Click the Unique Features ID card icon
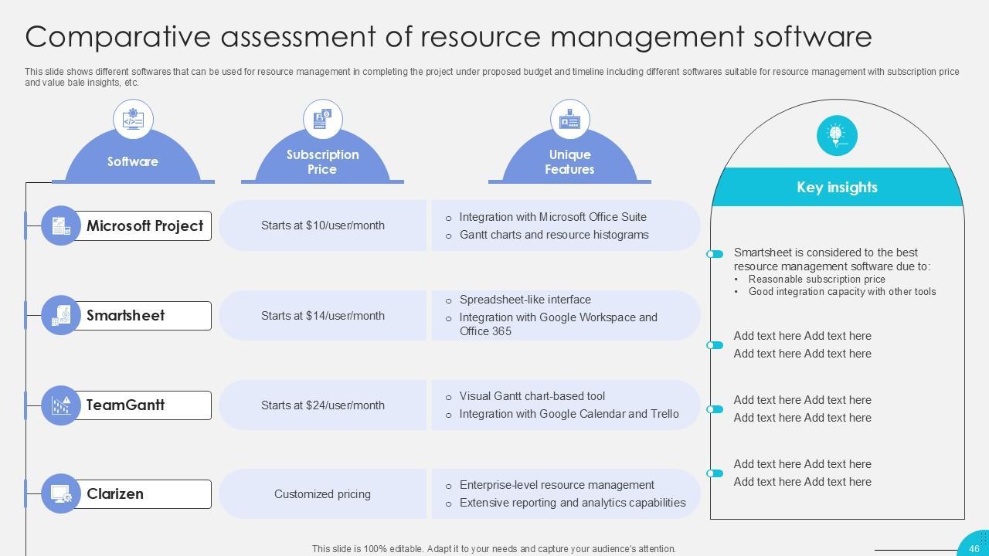This screenshot has width=989, height=556. click(569, 120)
